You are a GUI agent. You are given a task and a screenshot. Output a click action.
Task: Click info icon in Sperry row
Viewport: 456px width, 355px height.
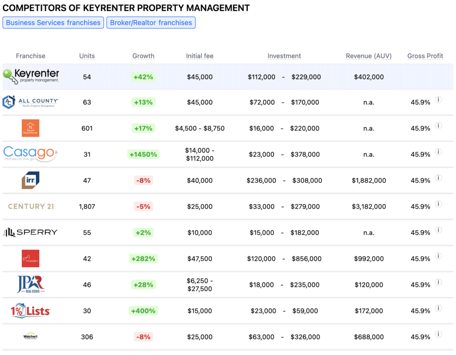pos(438,230)
